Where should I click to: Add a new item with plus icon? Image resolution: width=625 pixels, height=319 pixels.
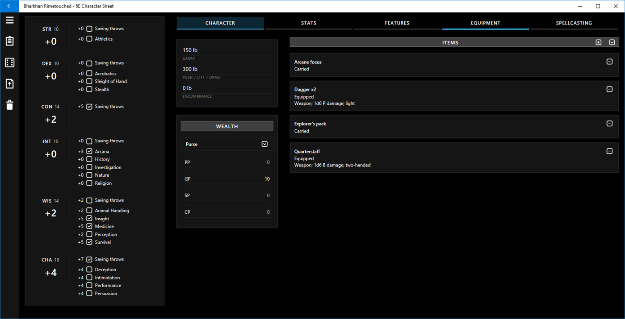click(599, 42)
